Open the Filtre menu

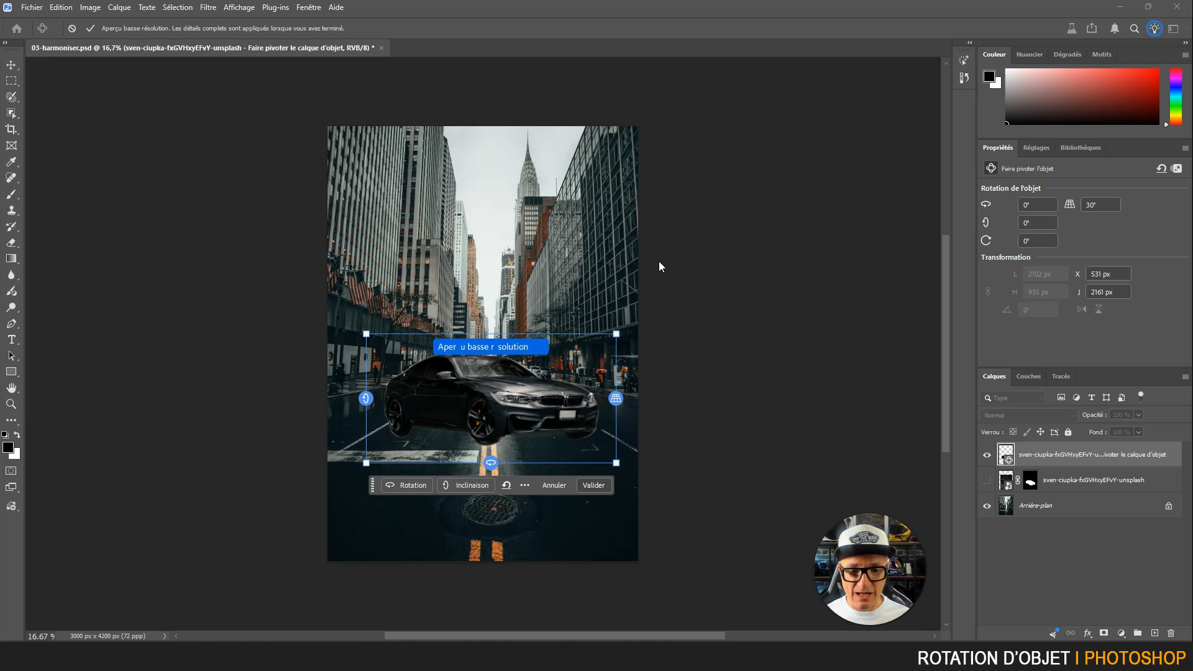tap(208, 7)
